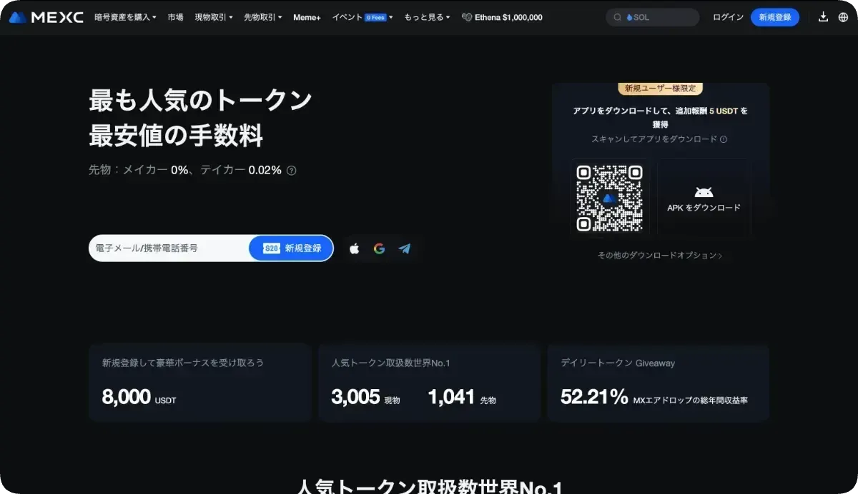
Task: Click the Ethena $1,000,000 event icon
Action: (468, 16)
